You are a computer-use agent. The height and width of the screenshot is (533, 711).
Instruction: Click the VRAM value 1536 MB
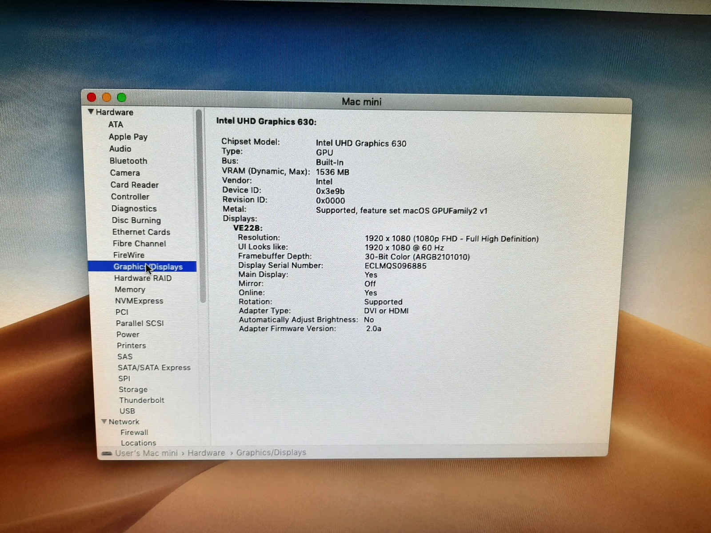332,172
